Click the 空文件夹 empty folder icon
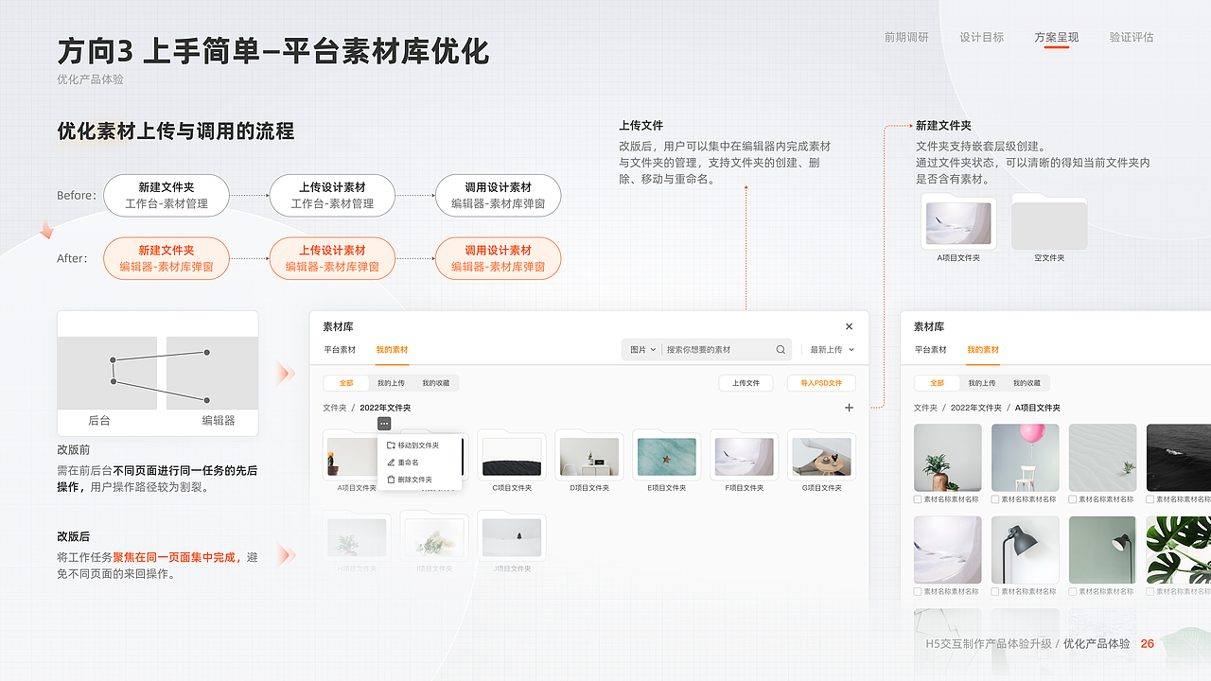 pyautogui.click(x=1049, y=221)
